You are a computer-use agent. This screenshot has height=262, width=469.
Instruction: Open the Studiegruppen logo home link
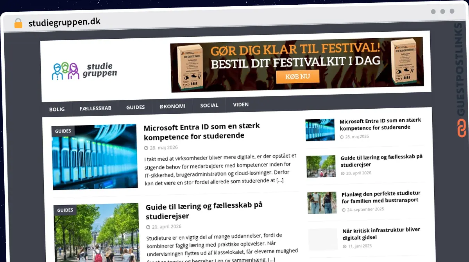pos(84,71)
